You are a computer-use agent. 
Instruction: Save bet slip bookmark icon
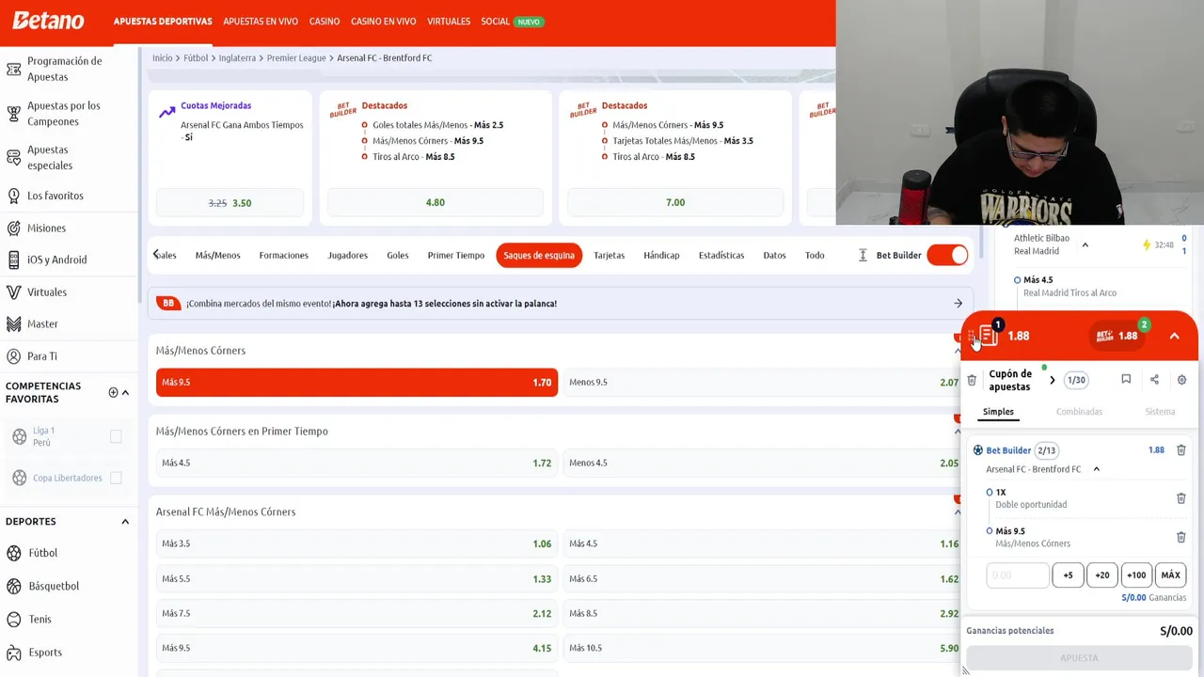coord(1126,379)
